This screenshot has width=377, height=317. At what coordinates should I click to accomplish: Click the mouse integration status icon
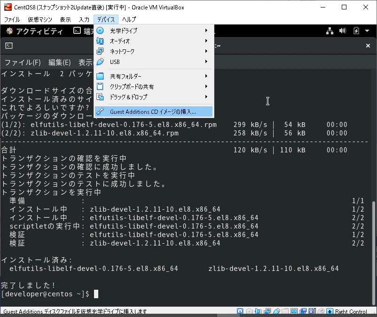coord(321,311)
